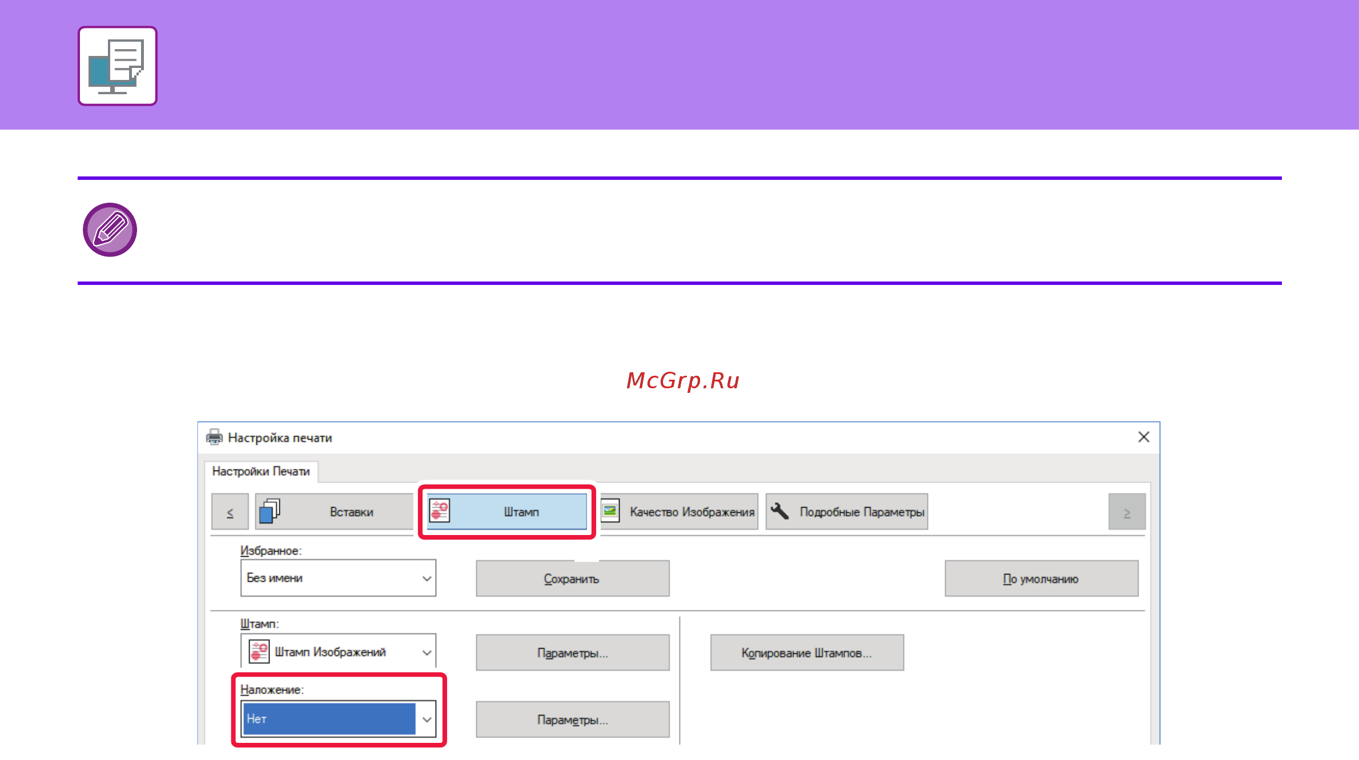Open Параметры next to Наложение
1359x760 pixels.
tap(573, 719)
